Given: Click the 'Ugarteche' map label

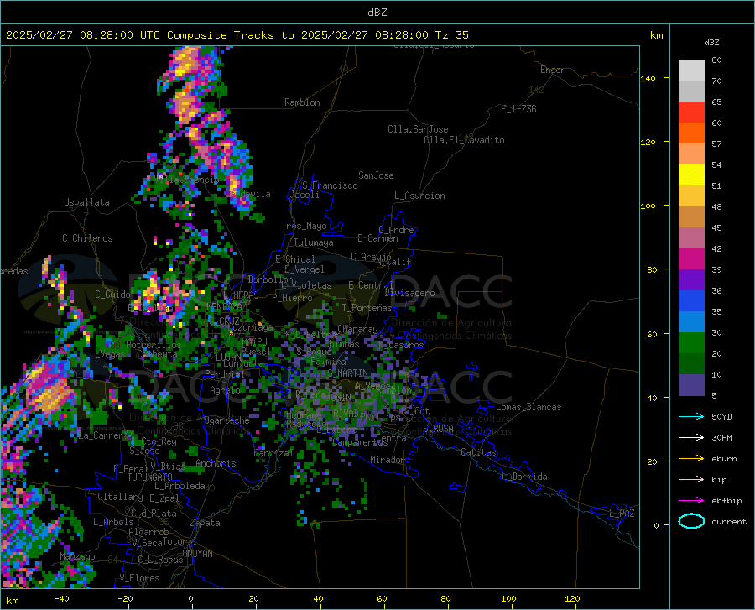Looking at the screenshot, I should 226,420.
